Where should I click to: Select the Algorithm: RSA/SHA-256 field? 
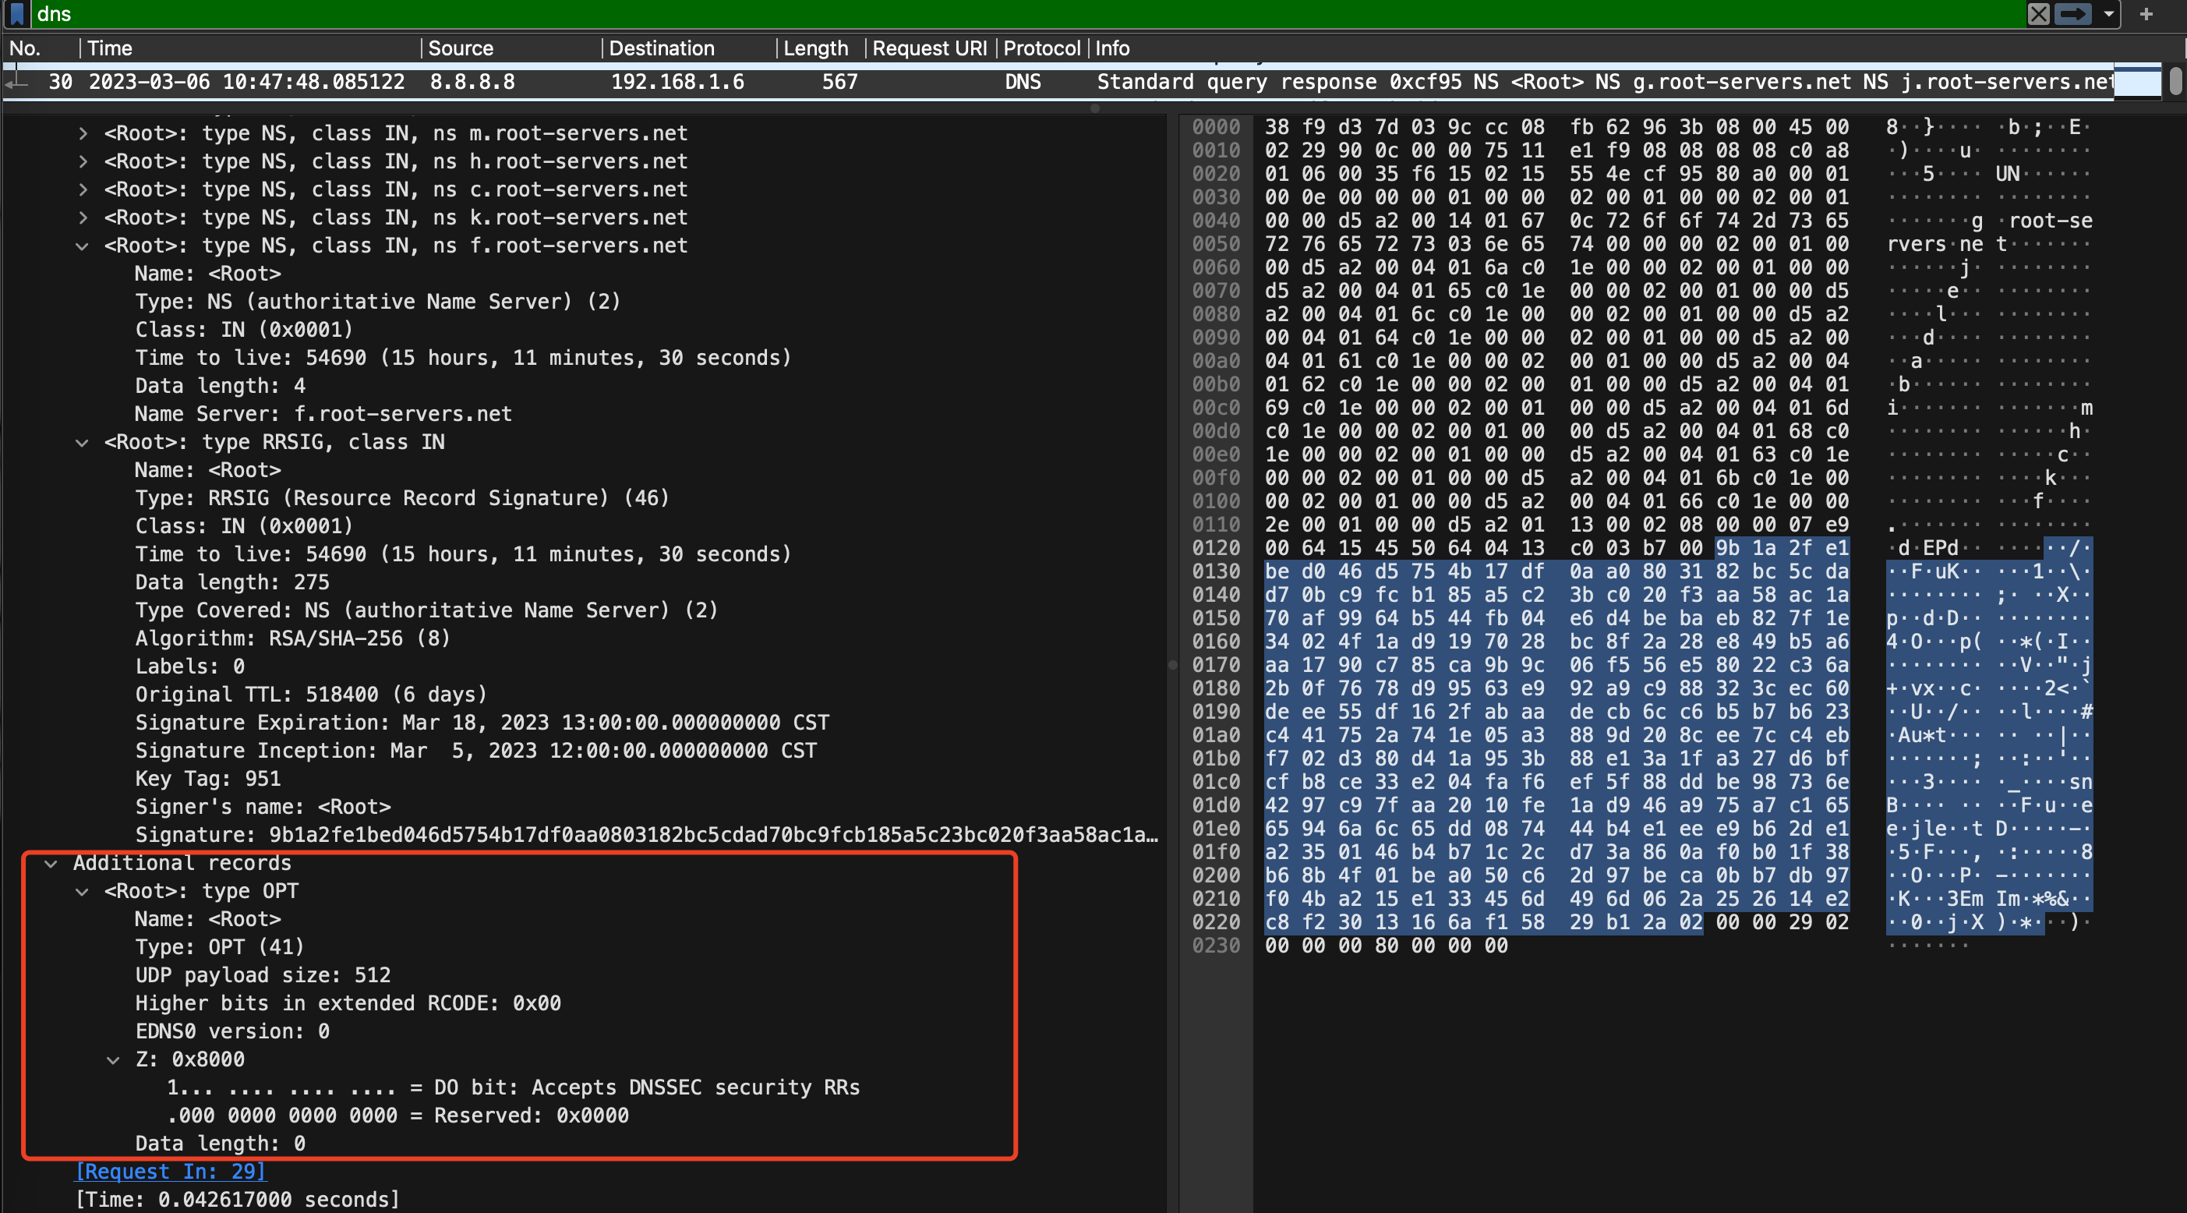[x=293, y=638]
